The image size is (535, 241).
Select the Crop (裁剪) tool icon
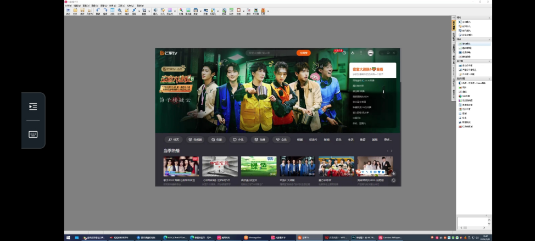[x=144, y=12]
